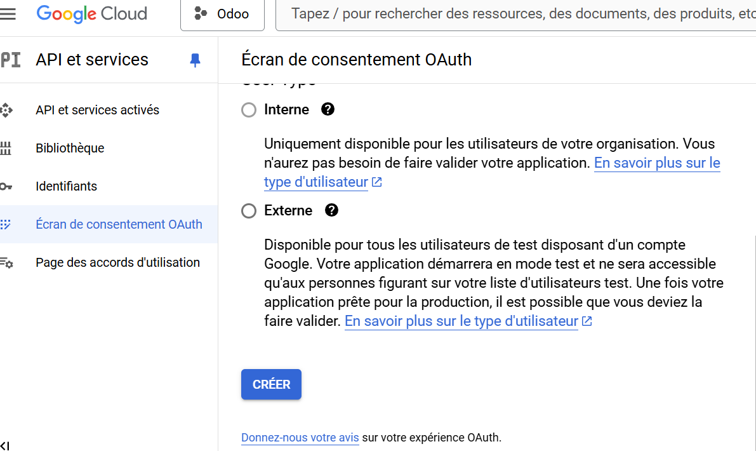The width and height of the screenshot is (756, 451).
Task: Open the Donnez-nous votre avis link
Action: point(300,438)
